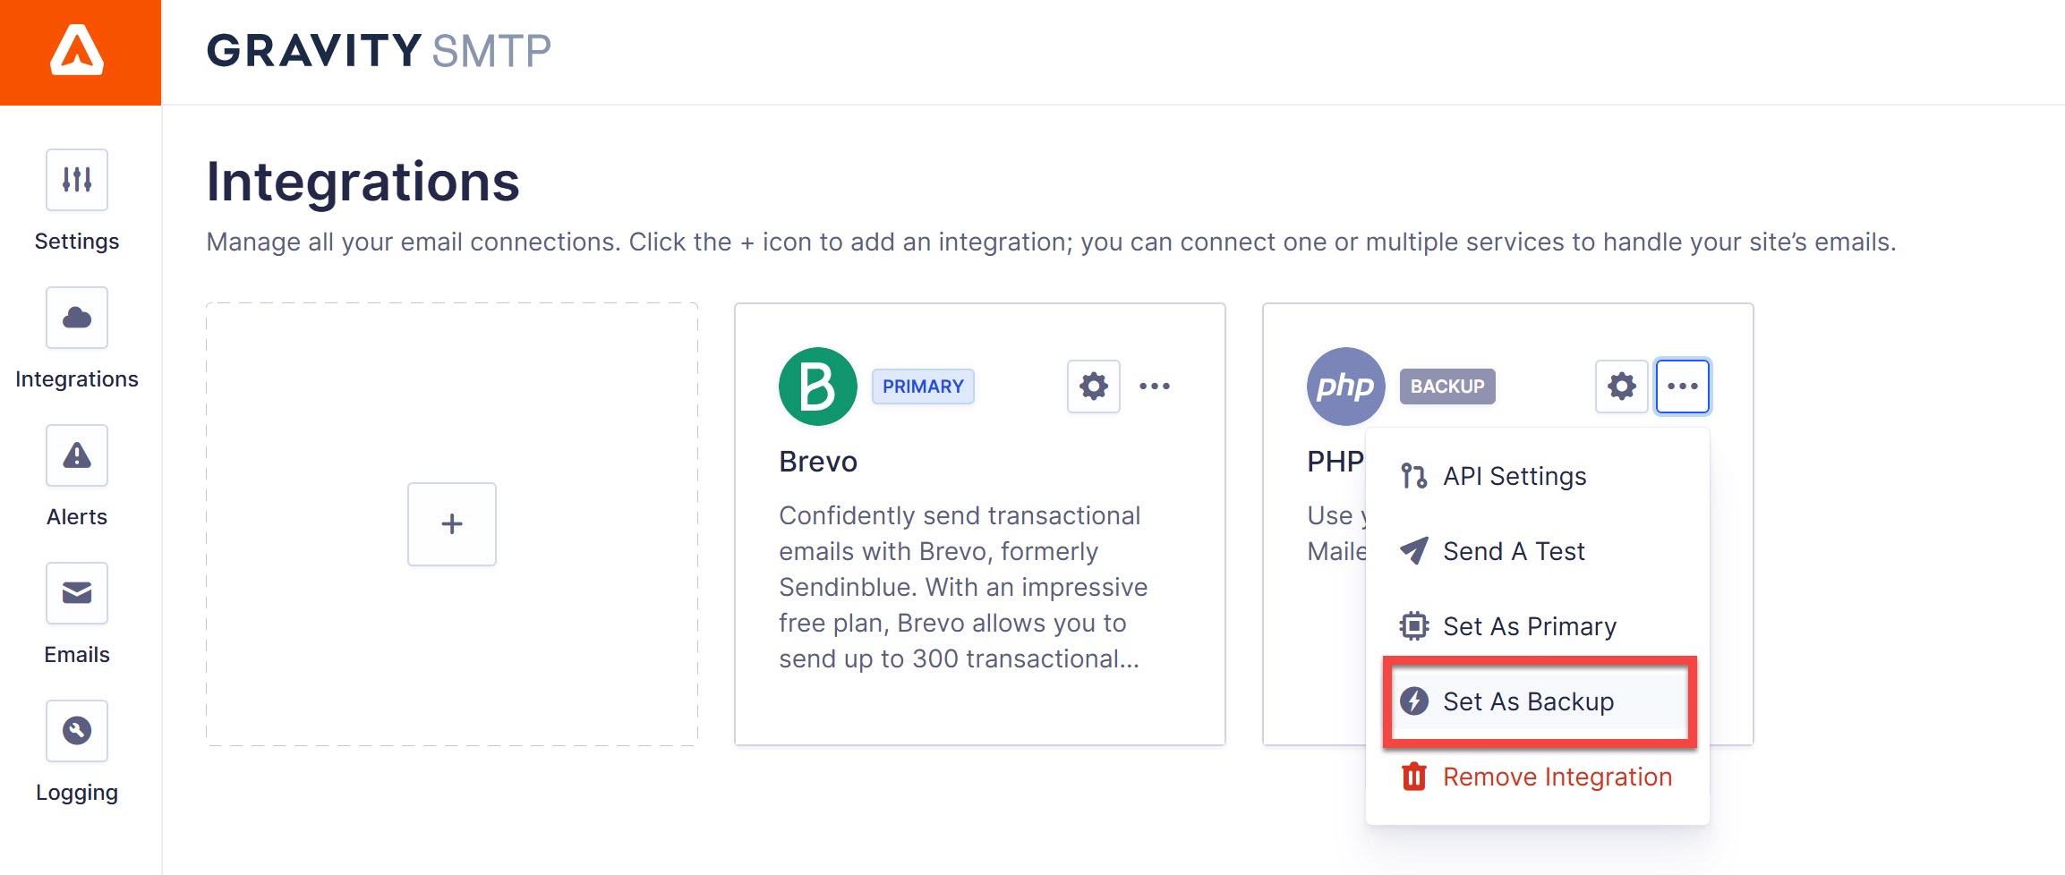
Task: Click the plus button to add integration
Action: pyautogui.click(x=452, y=524)
